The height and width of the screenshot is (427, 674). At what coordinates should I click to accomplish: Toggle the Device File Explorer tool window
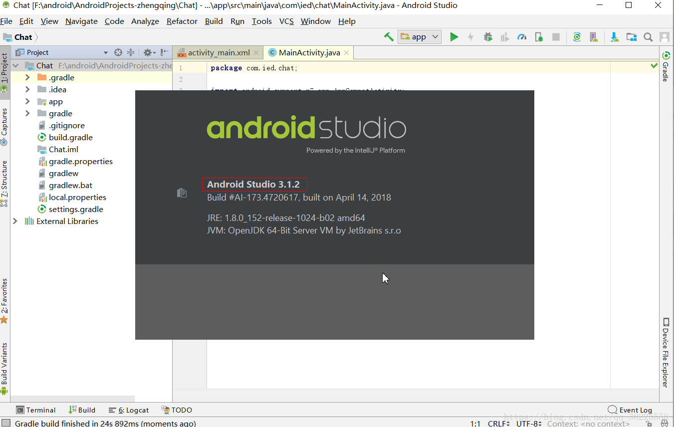coord(666,352)
